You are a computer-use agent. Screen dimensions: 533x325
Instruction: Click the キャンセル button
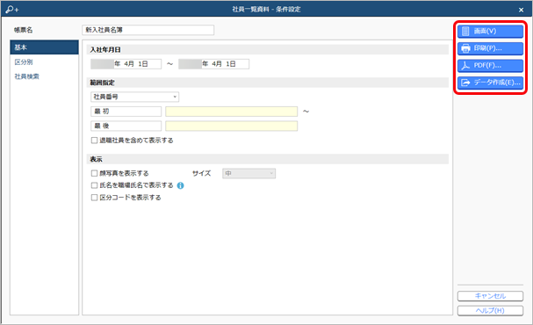(490, 296)
